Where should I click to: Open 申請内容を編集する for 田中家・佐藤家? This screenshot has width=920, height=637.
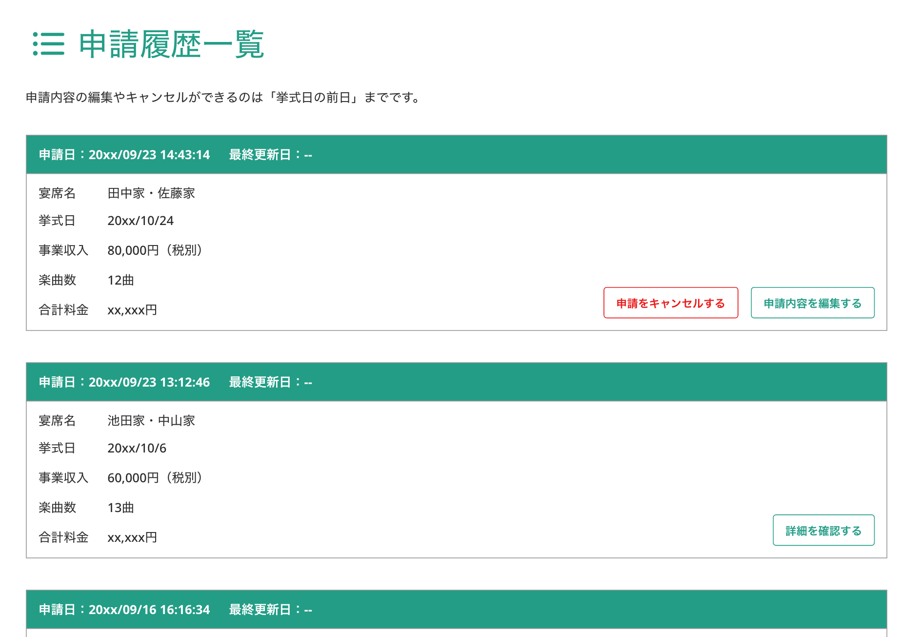point(812,303)
